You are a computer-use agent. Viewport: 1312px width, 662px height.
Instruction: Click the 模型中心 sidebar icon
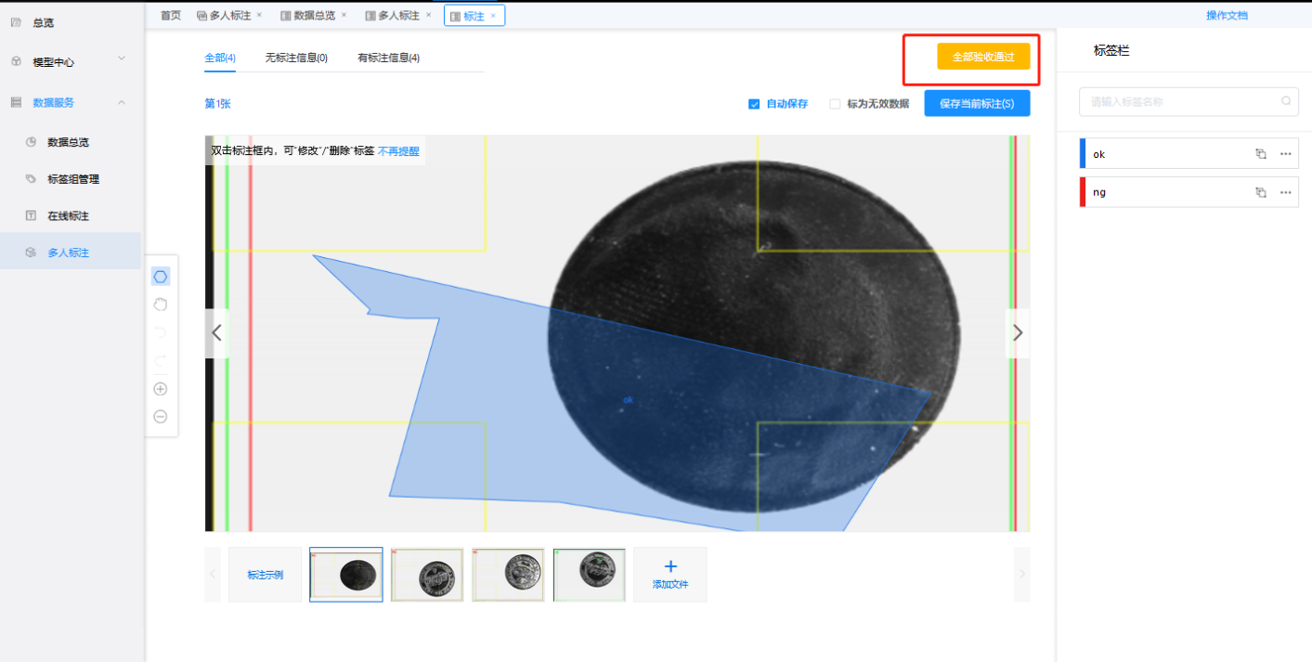click(16, 62)
